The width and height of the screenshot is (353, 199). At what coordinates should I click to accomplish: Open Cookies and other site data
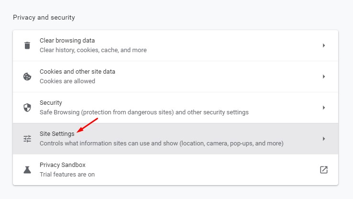point(176,77)
